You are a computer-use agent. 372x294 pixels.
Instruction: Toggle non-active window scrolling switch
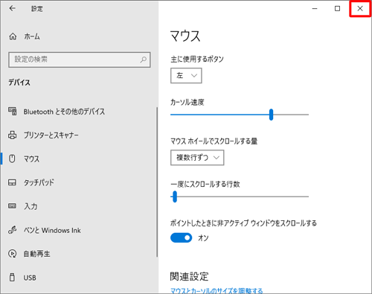(181, 237)
